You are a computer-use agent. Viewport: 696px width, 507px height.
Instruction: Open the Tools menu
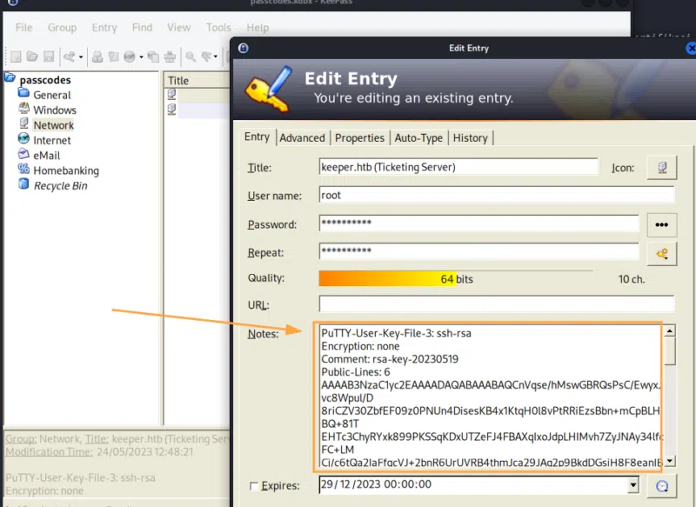[x=218, y=28]
